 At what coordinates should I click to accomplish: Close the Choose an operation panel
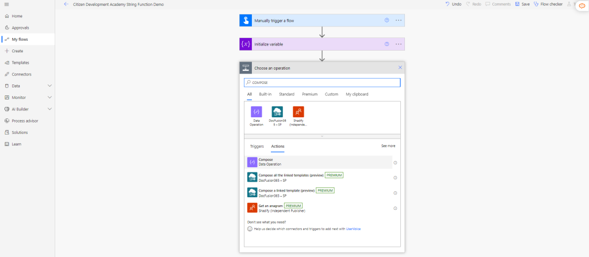400,68
